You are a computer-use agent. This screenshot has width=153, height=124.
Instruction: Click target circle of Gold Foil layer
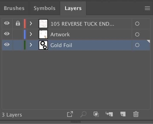pyautogui.click(x=137, y=45)
